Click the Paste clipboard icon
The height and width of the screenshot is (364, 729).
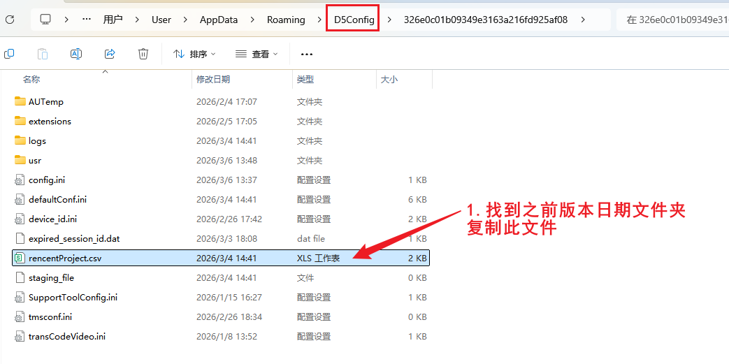43,54
